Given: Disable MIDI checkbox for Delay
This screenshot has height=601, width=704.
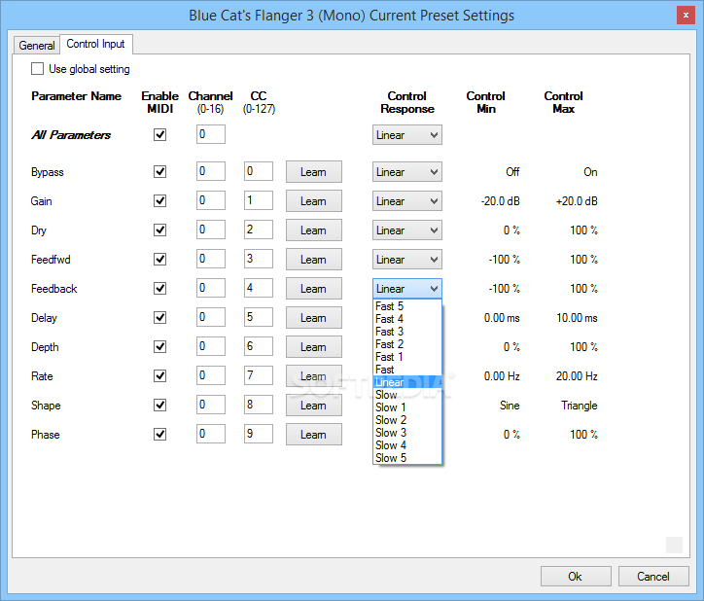Looking at the screenshot, I should pyautogui.click(x=159, y=318).
